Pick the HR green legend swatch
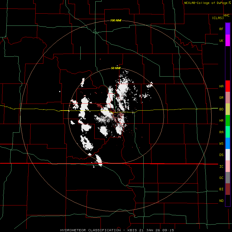 [x=228, y=121]
